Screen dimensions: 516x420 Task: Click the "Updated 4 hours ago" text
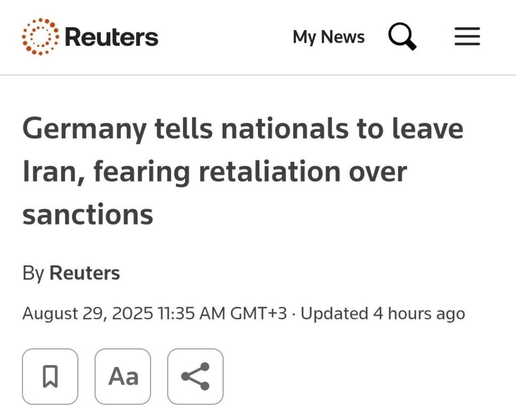pyautogui.click(x=383, y=313)
